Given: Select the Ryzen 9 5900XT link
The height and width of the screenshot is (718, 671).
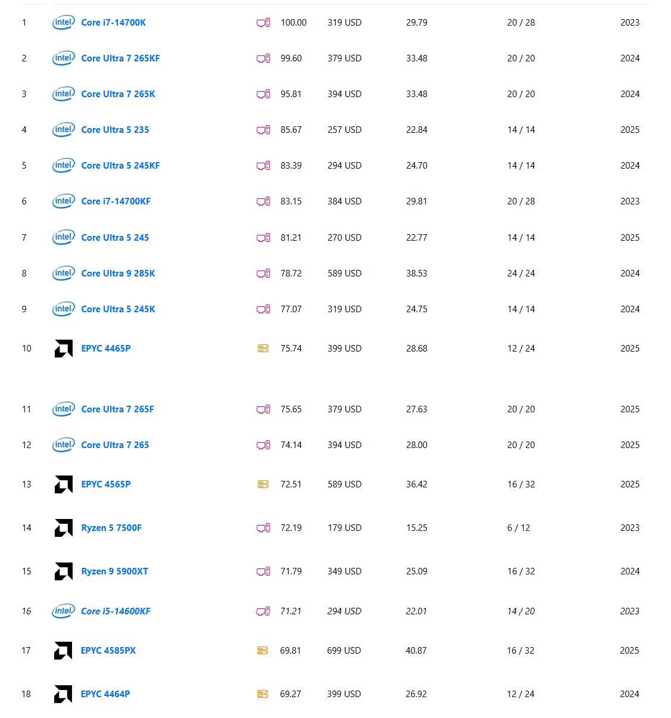Looking at the screenshot, I should click(114, 571).
